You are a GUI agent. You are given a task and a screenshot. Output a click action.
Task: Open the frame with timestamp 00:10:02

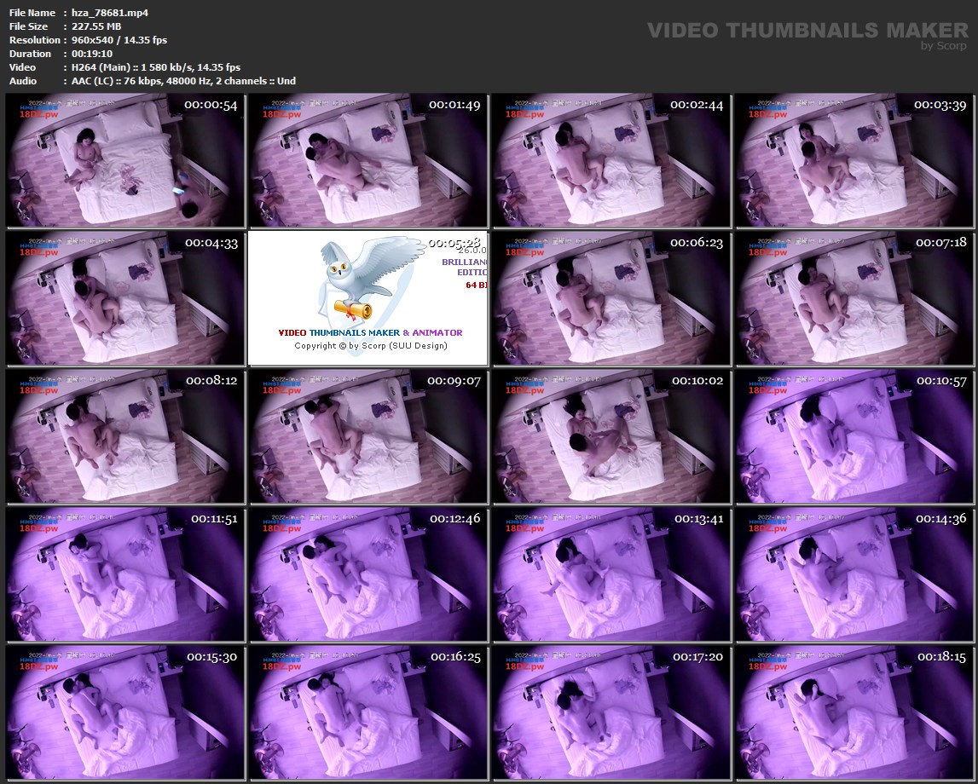pos(611,436)
